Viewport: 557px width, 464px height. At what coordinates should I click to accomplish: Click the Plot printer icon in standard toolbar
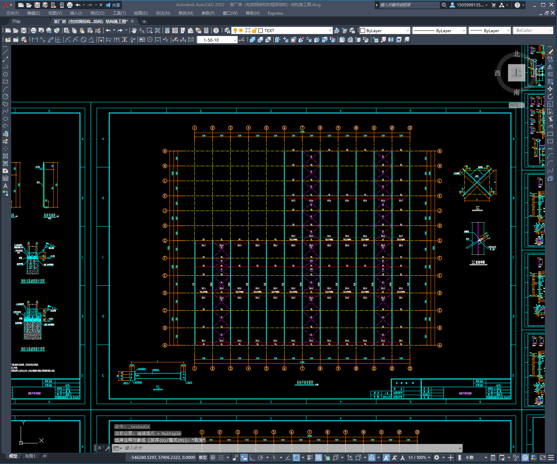pyautogui.click(x=34, y=30)
